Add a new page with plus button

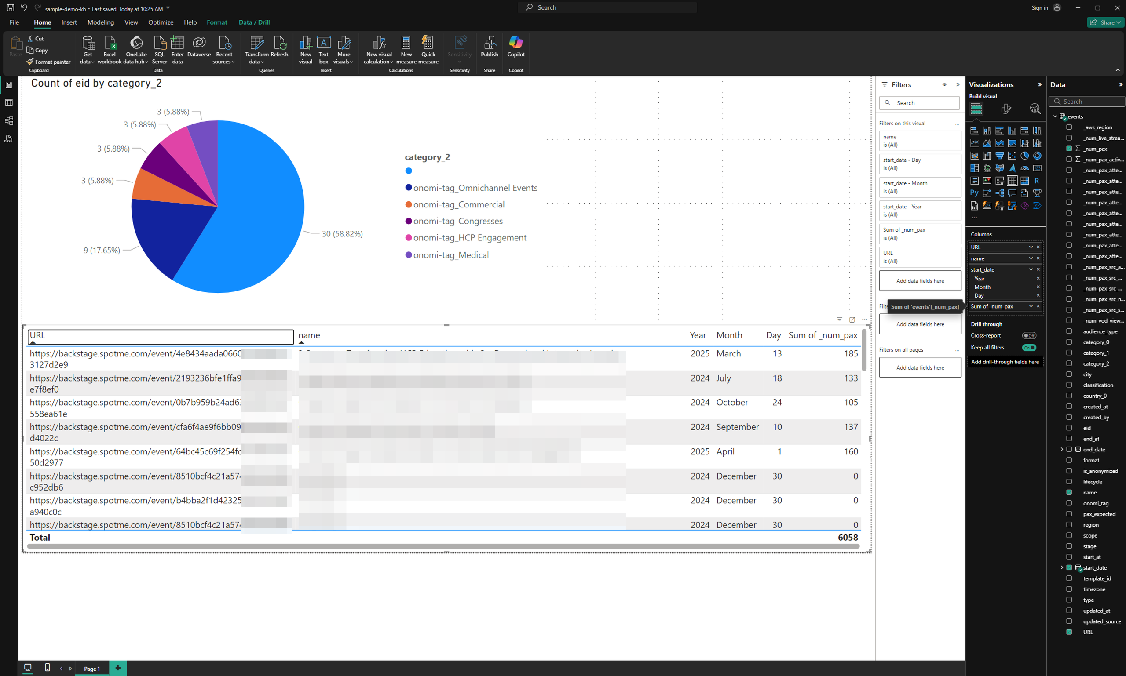coord(118,668)
